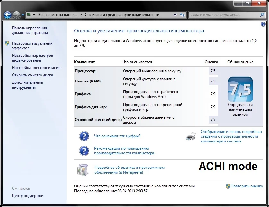Click the control panel icon in address bar

pos(29,14)
